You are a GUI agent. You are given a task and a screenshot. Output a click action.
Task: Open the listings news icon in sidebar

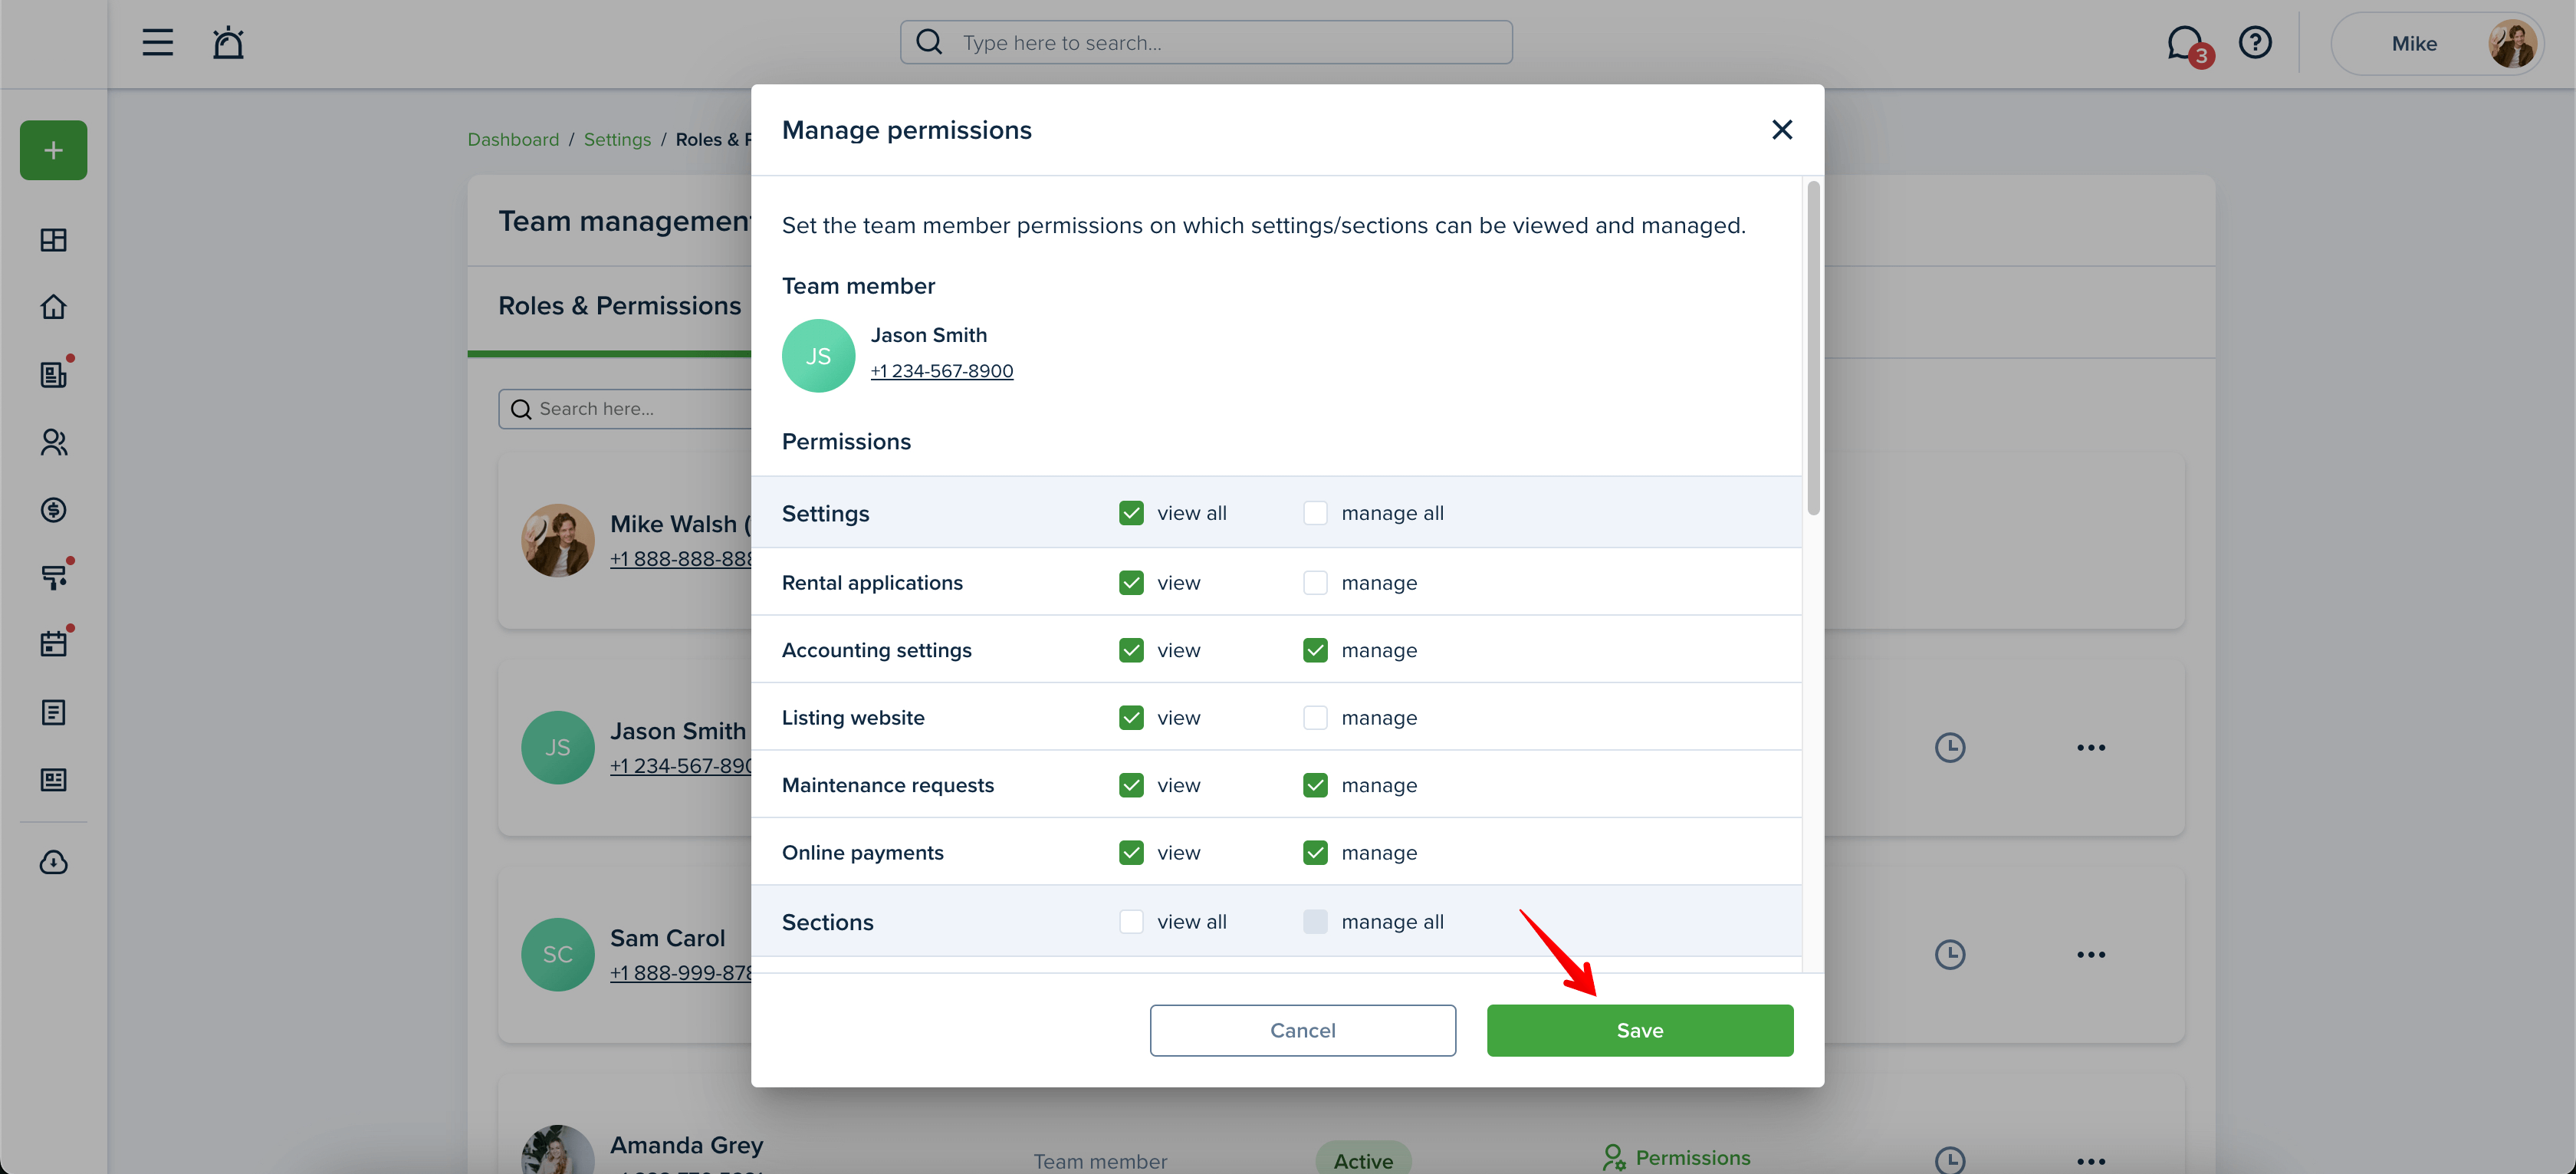[x=54, y=374]
